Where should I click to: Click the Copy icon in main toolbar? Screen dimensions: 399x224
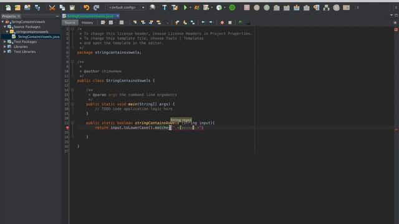[x=62, y=7]
